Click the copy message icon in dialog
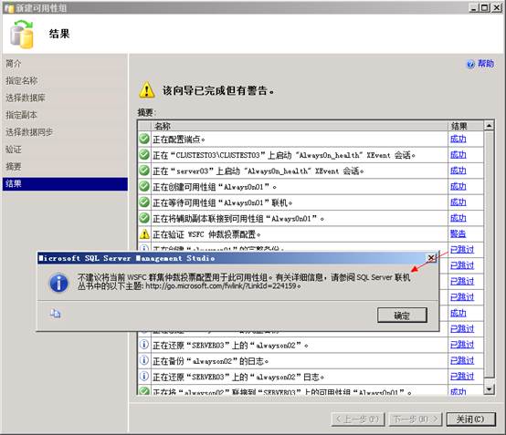This screenshot has width=506, height=435. click(x=55, y=313)
